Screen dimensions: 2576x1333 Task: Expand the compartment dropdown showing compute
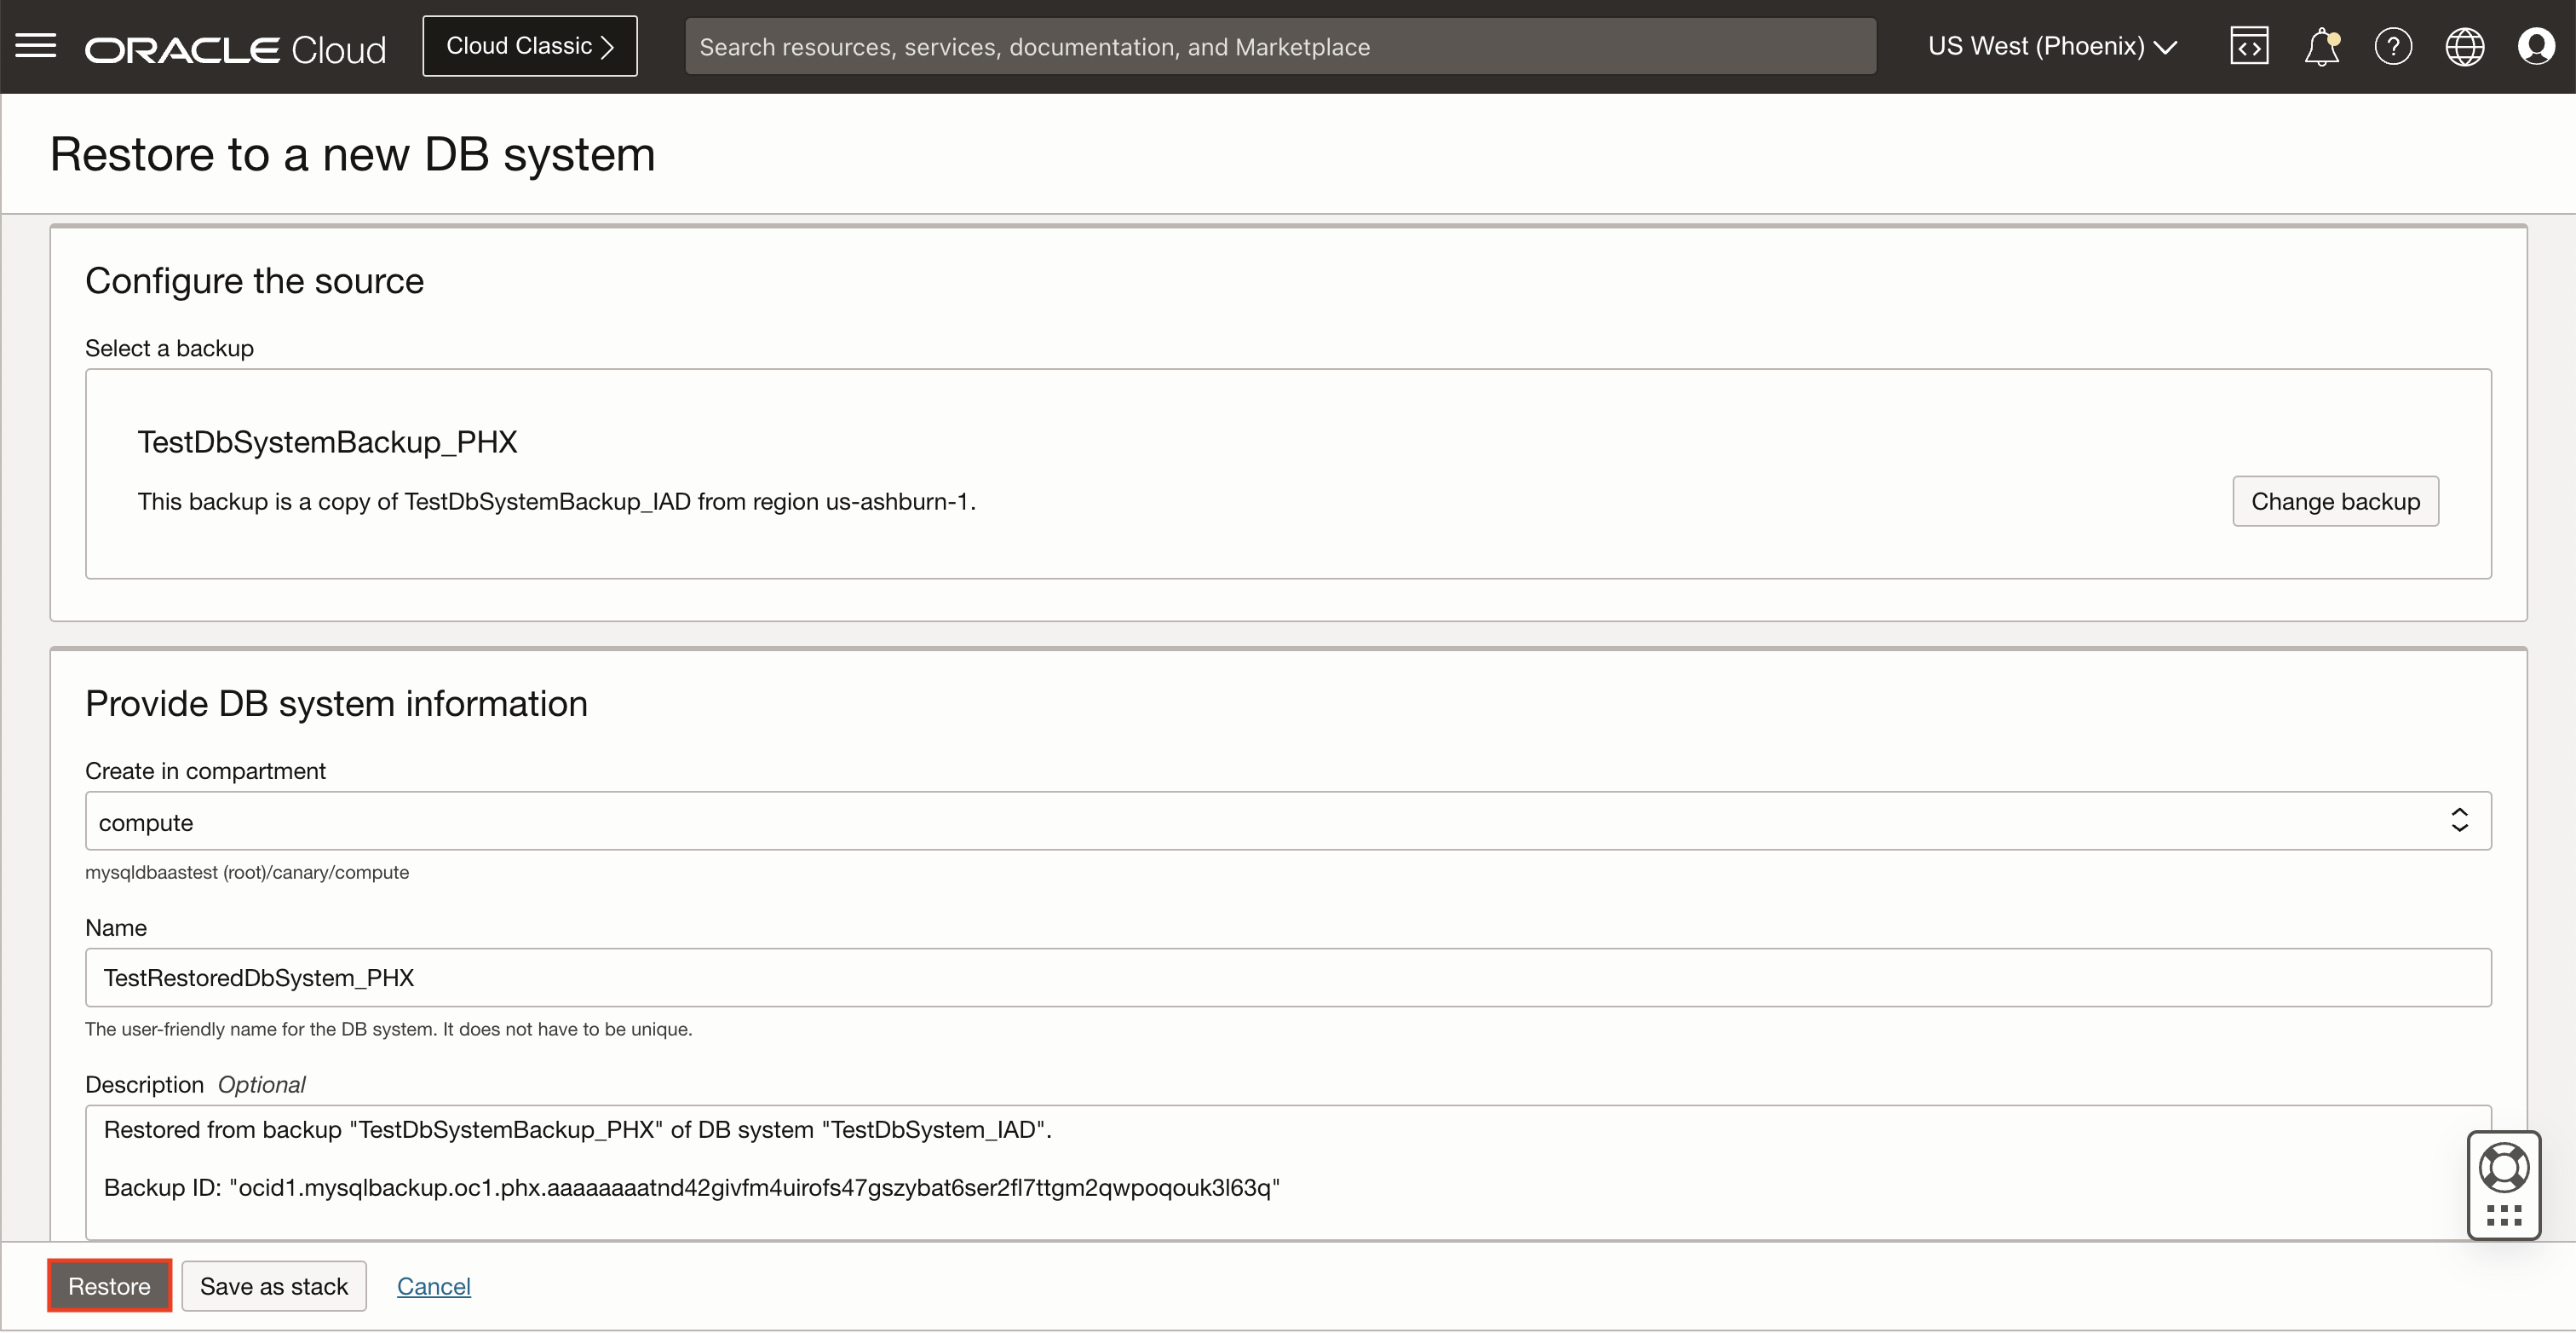coord(1200,822)
